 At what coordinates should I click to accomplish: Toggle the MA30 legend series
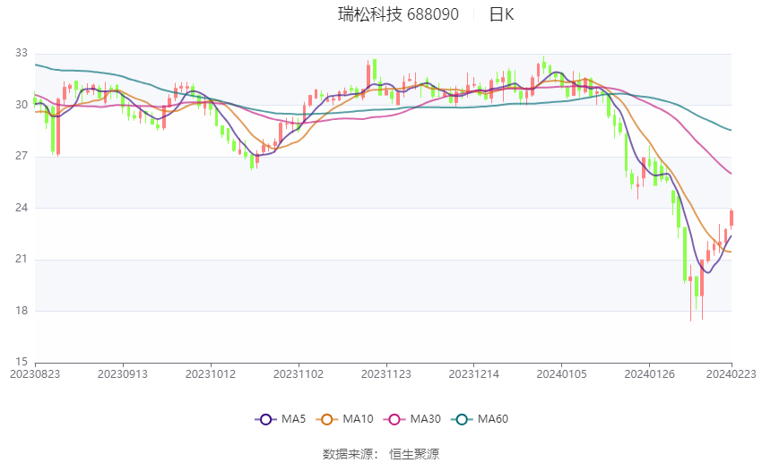pos(412,419)
